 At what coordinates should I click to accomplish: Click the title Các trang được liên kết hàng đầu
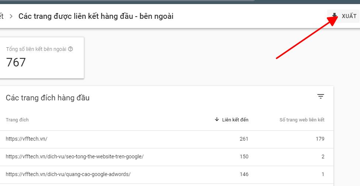[96, 16]
